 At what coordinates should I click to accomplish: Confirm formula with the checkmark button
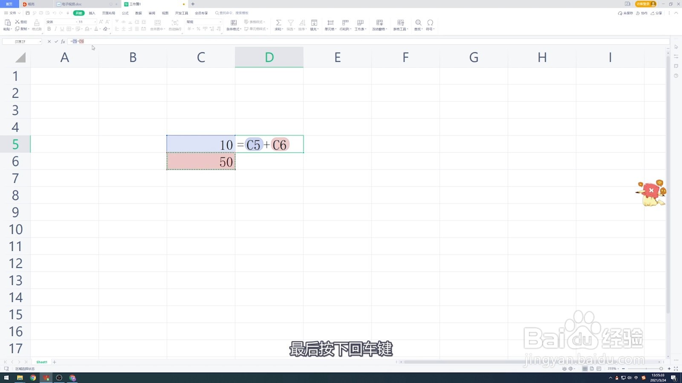[x=56, y=41]
